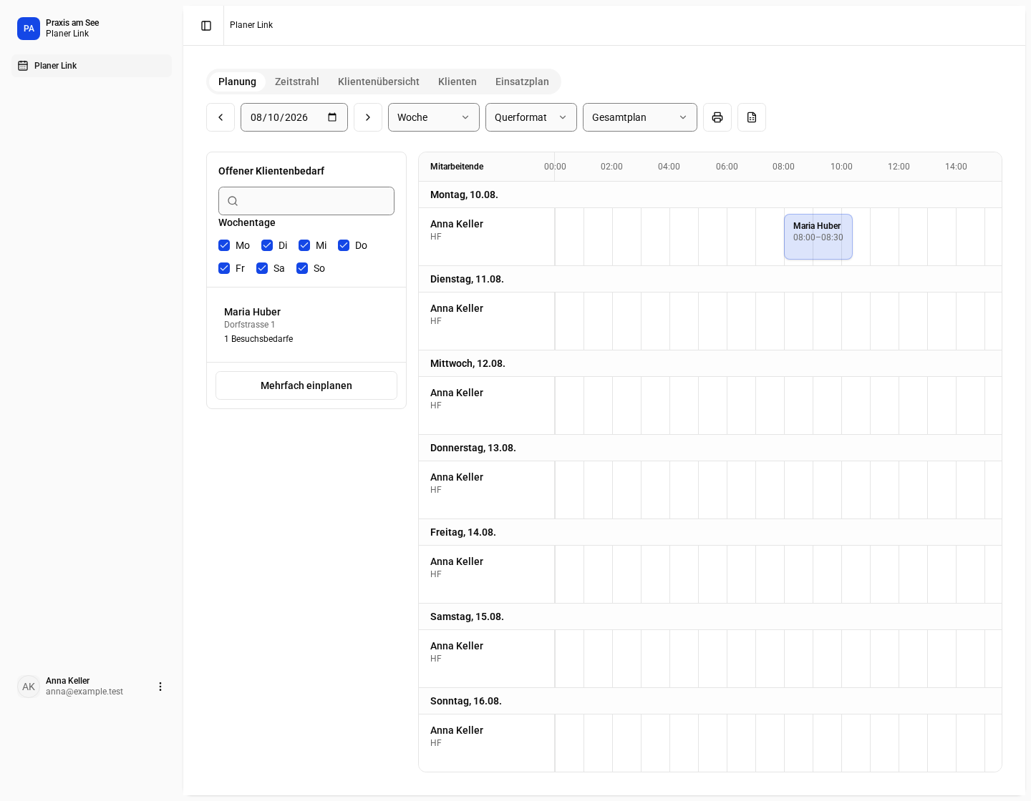Click Anna Keller under Montag, 10.08.

(x=457, y=224)
